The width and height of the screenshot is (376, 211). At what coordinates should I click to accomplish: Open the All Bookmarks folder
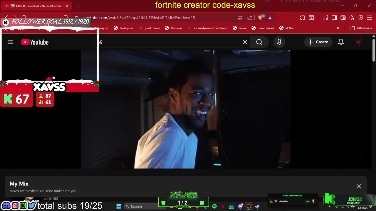click(361, 28)
